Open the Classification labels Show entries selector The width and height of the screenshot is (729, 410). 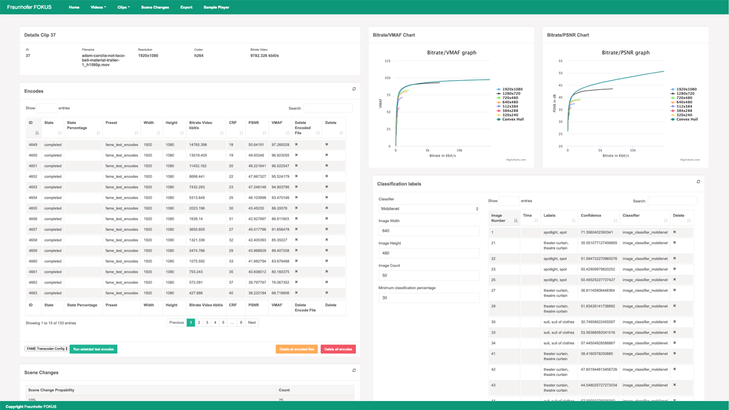[x=509, y=200]
